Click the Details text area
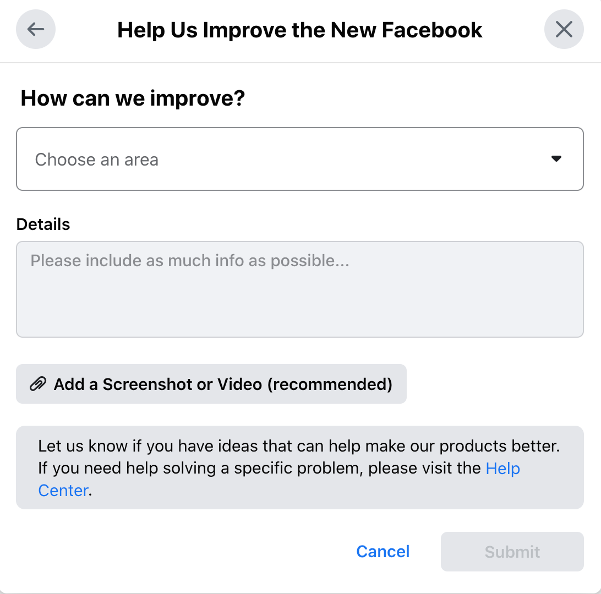This screenshot has width=601, height=594. pos(300,289)
